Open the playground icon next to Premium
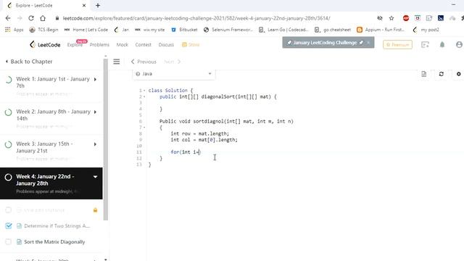The height and width of the screenshot is (261, 464). [x=425, y=45]
